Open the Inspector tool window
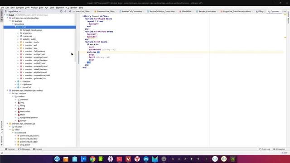Viewport: 290px width, 163px height. point(279,149)
